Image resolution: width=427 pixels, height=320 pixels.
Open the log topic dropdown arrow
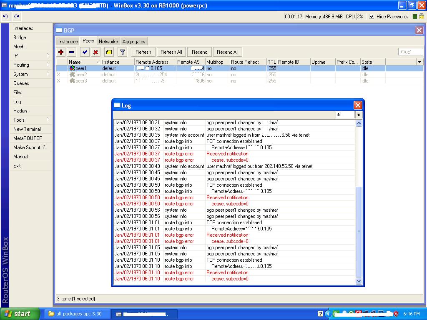click(359, 115)
